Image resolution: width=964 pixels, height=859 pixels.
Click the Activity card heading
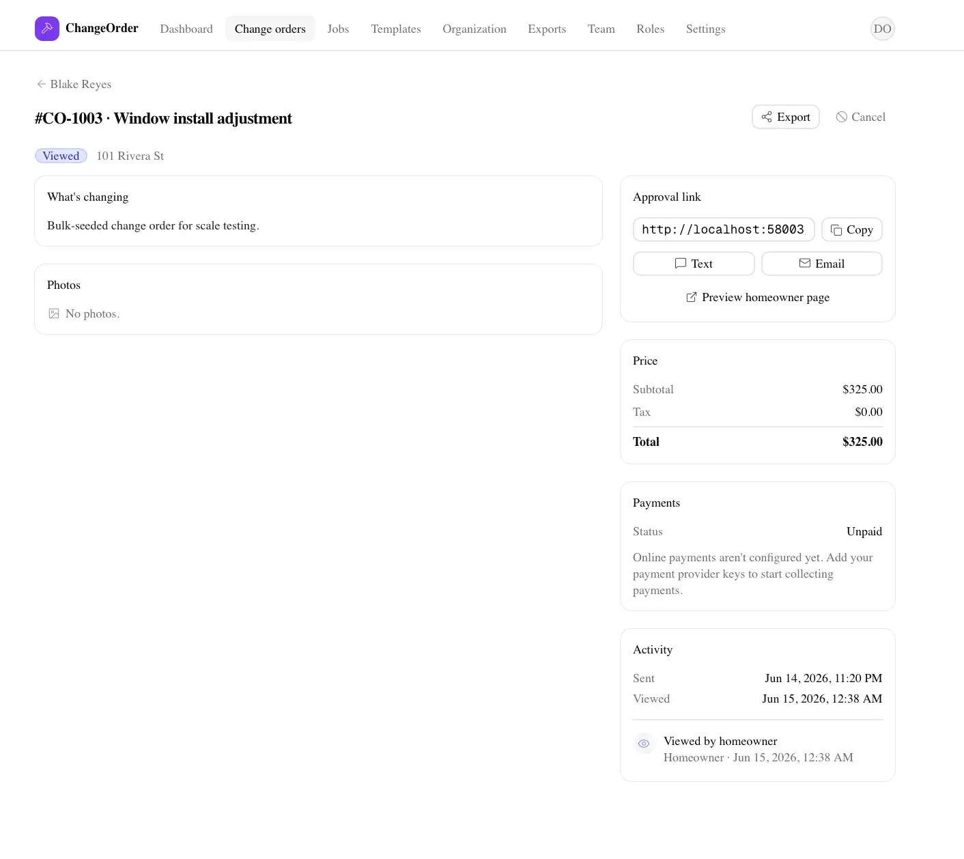(x=653, y=649)
